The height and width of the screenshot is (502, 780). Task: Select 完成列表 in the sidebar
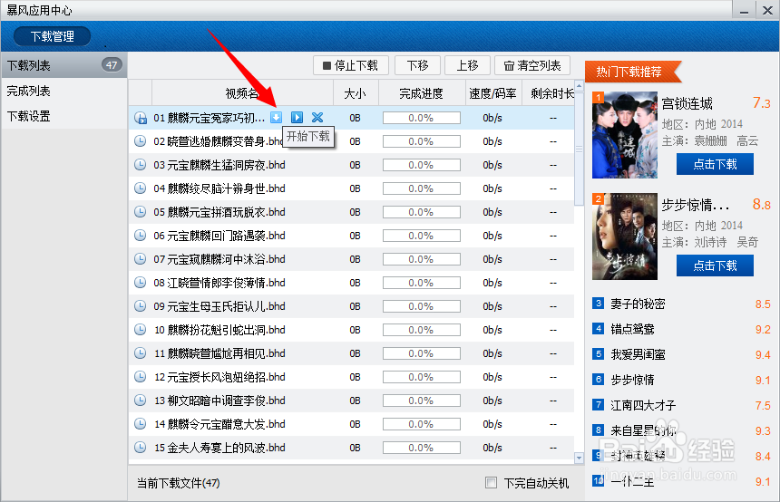(63, 91)
